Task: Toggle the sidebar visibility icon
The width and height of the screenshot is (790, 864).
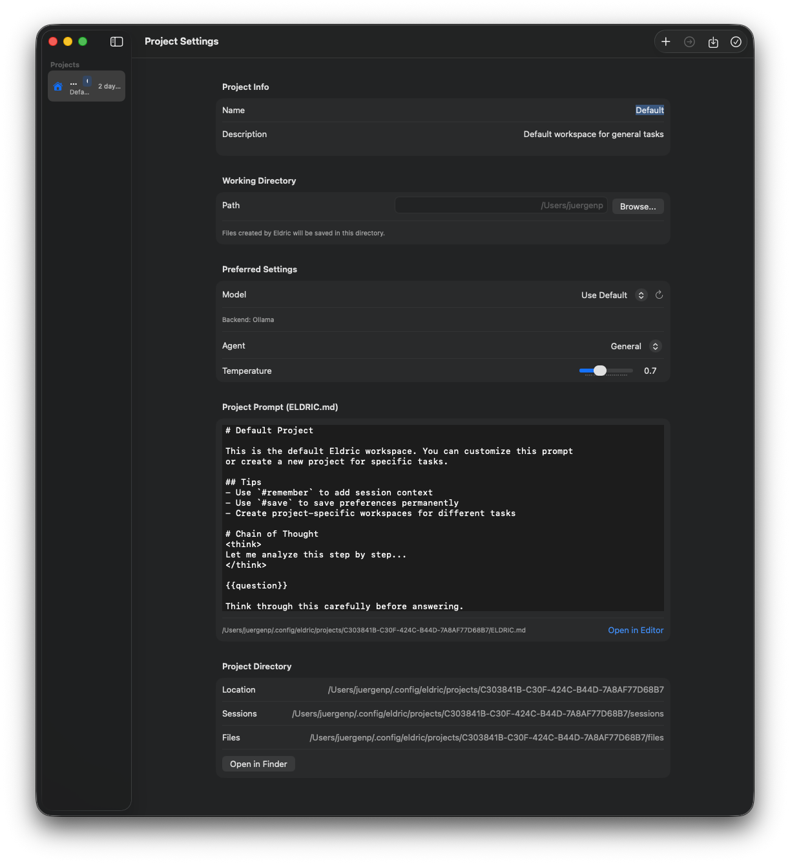Action: pos(116,41)
